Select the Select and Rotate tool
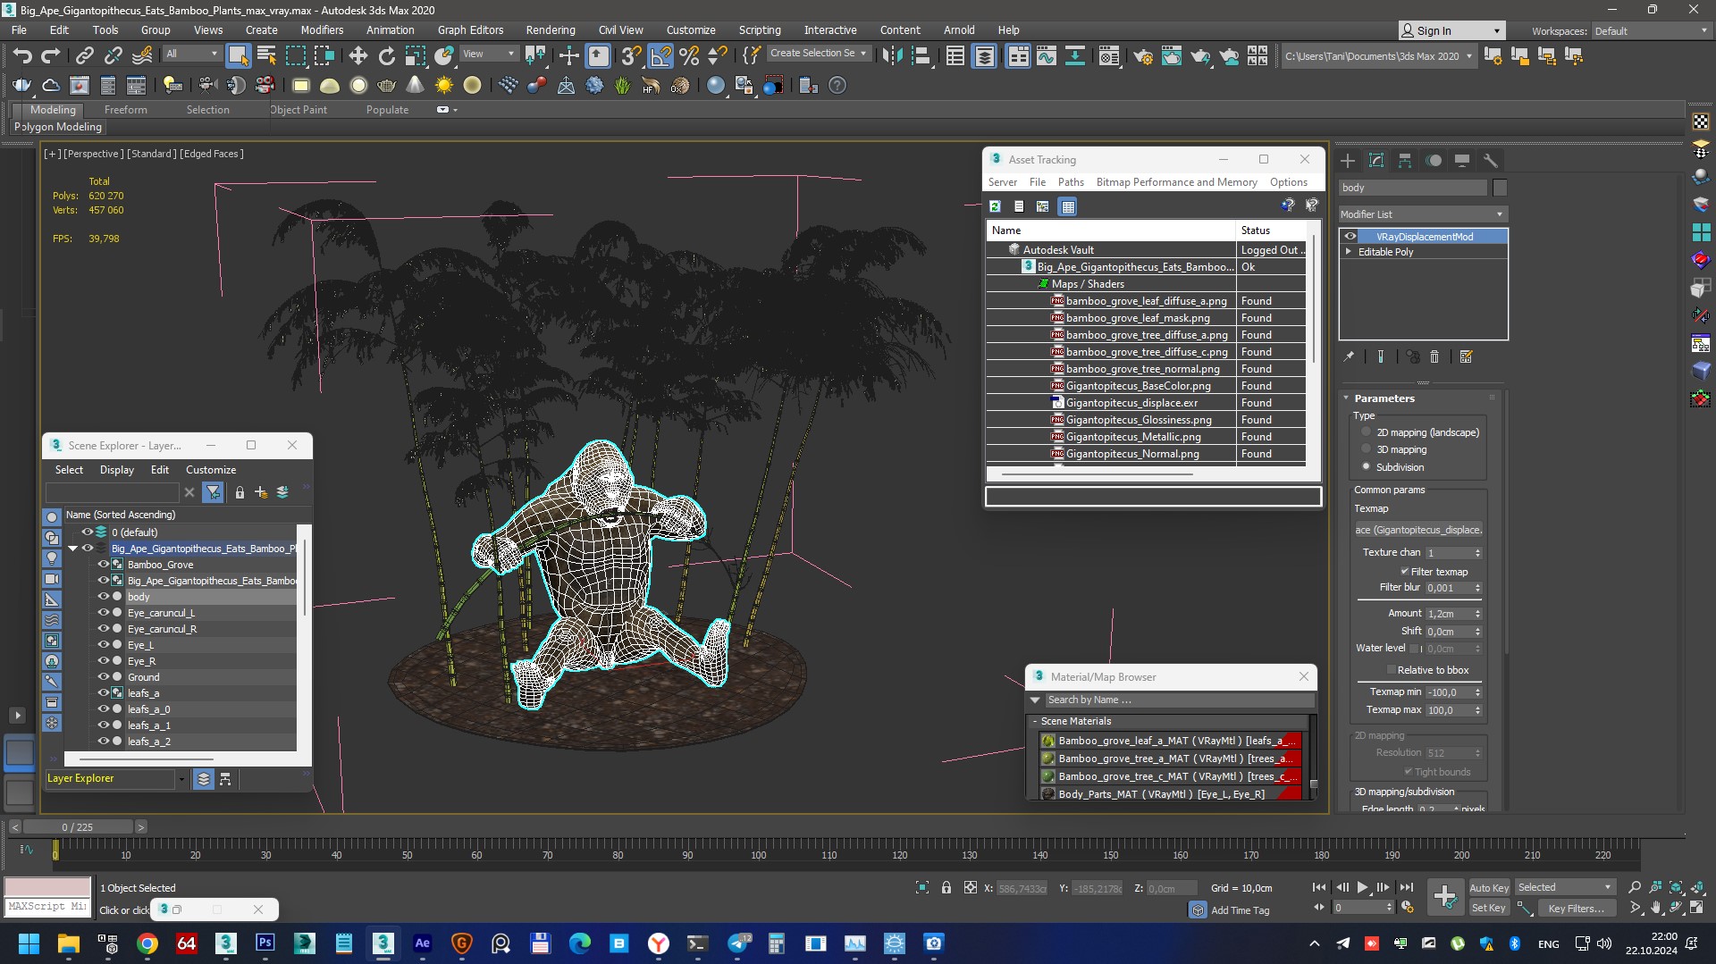 coord(386,55)
